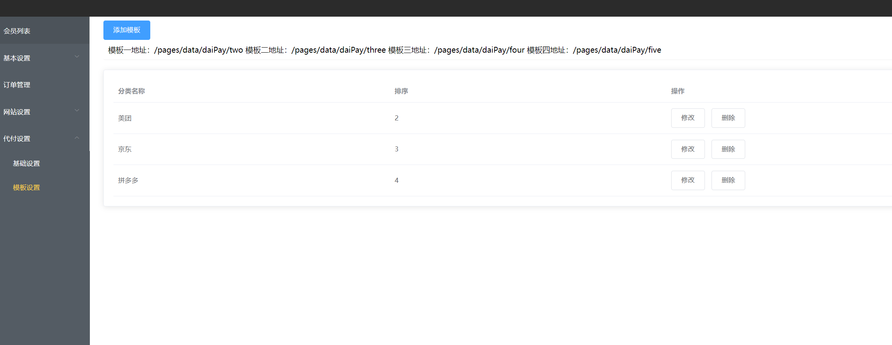Expand the 基本设置 chevron arrow
Viewport: 892px width, 345px height.
click(77, 57)
